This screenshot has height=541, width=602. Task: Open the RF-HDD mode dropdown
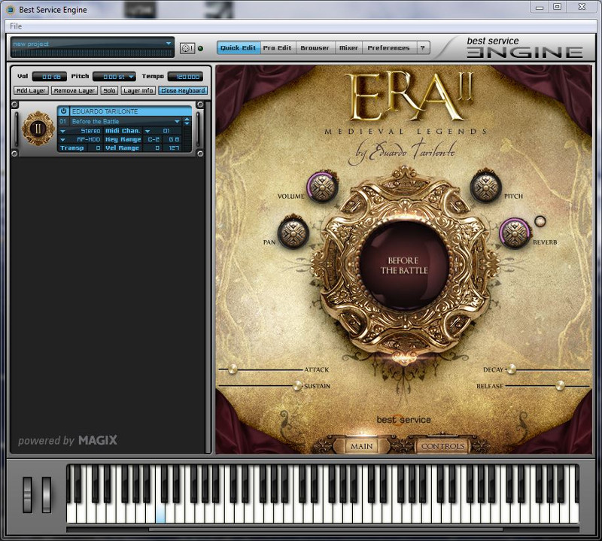pyautogui.click(x=62, y=139)
